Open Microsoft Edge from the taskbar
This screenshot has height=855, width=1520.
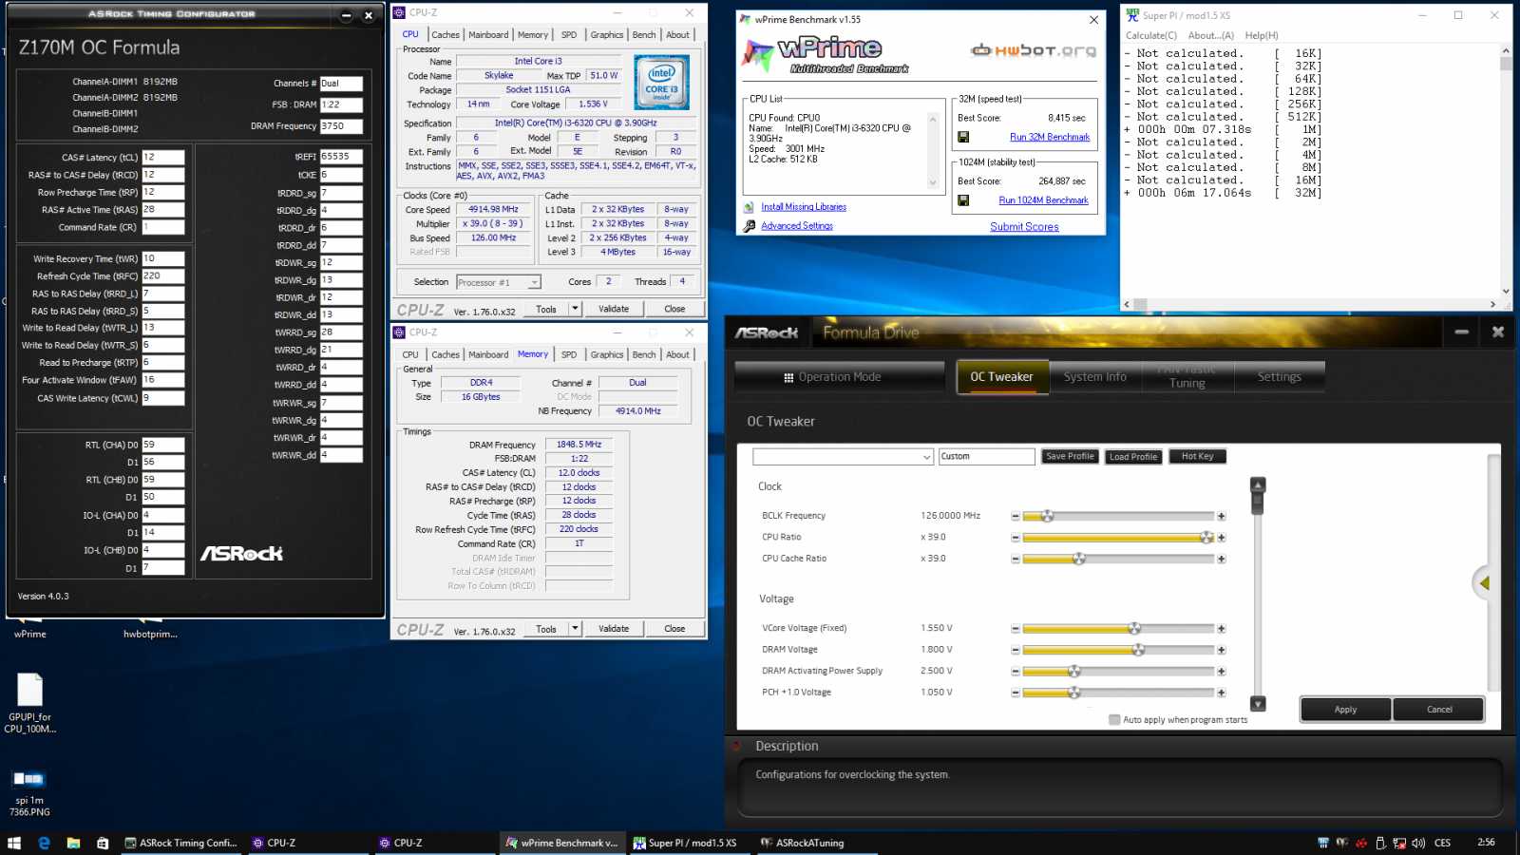pos(44,843)
